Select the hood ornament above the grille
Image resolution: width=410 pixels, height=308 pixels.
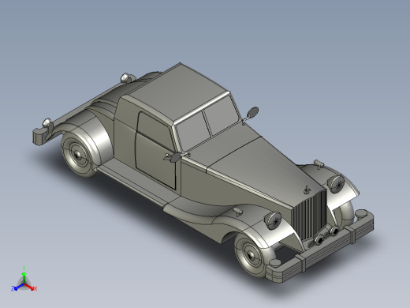click(x=307, y=190)
